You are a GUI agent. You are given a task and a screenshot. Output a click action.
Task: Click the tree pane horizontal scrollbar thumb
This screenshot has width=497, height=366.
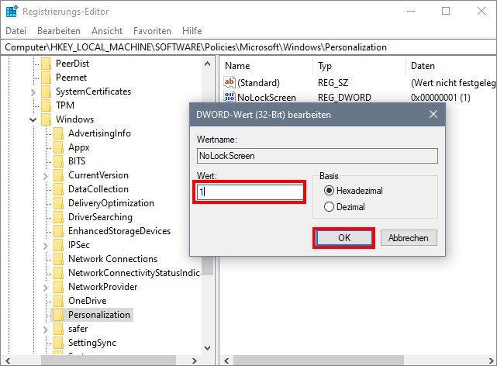[x=109, y=361]
